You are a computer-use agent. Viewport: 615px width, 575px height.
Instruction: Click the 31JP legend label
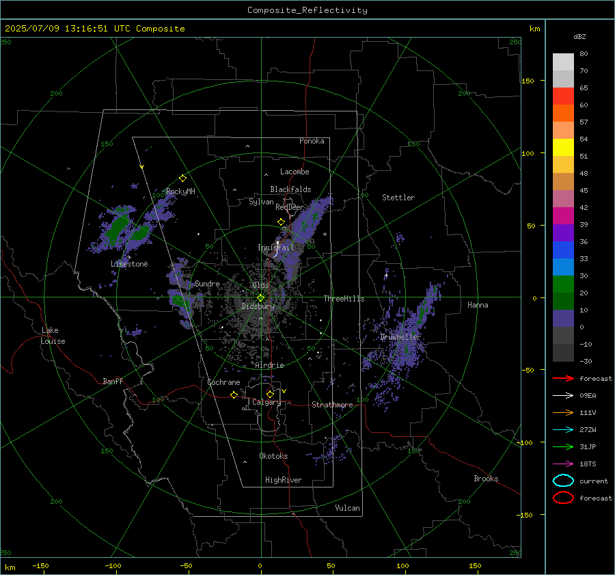(x=588, y=446)
